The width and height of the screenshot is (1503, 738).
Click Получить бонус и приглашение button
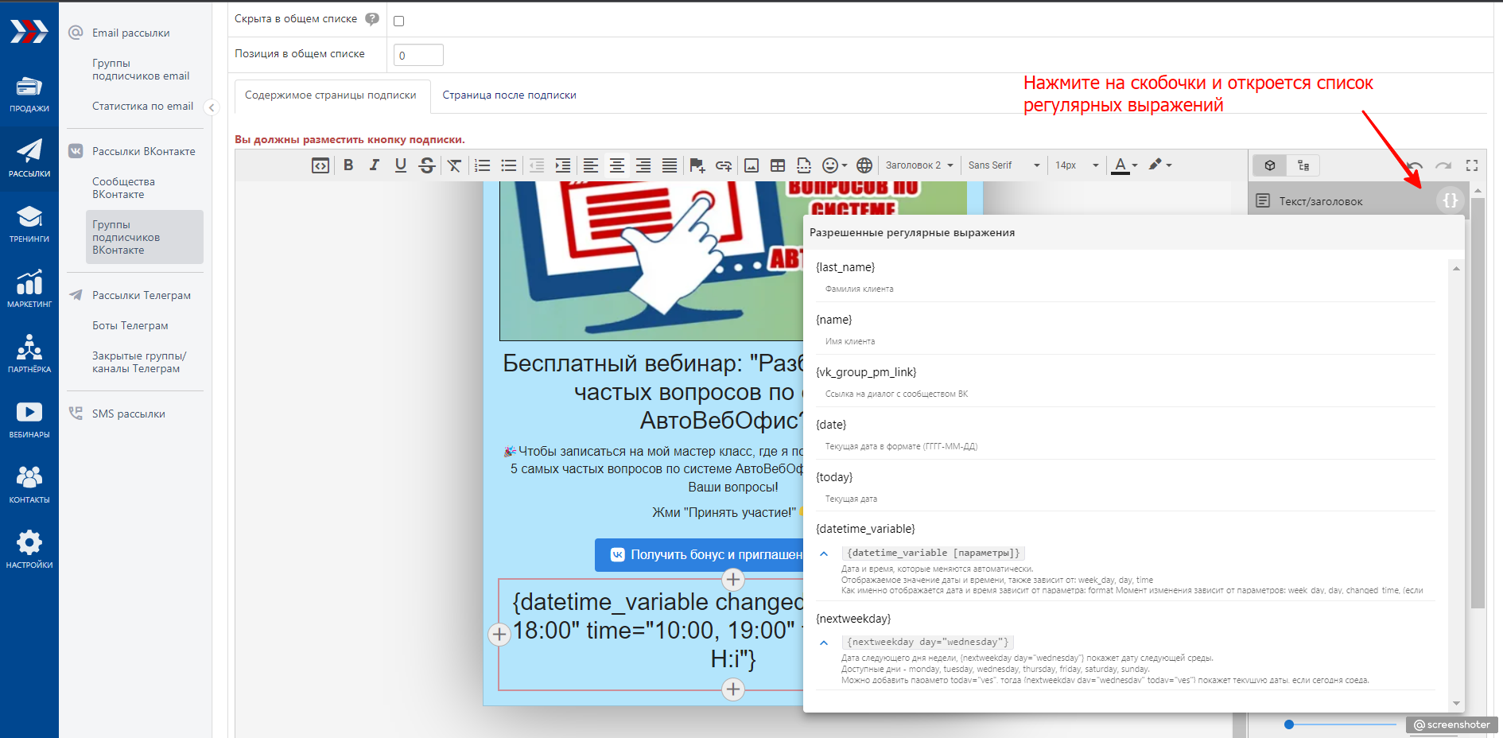(700, 555)
